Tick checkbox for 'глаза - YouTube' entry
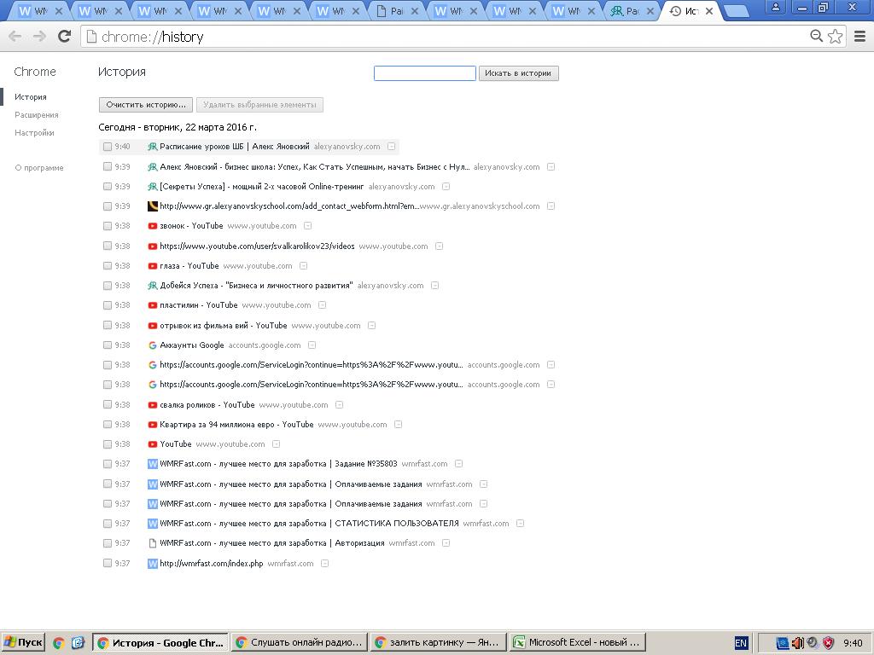Screen dimensions: 874x655 (x=108, y=266)
